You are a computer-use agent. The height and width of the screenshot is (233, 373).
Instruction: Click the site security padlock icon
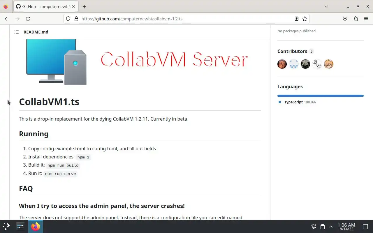point(76,19)
